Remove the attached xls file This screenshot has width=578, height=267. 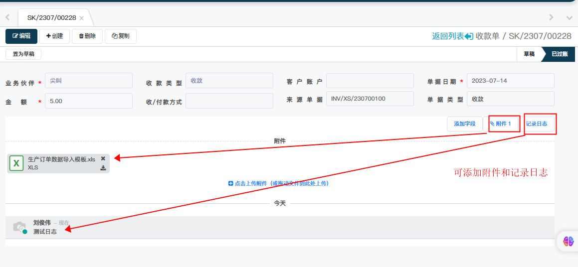(103, 158)
